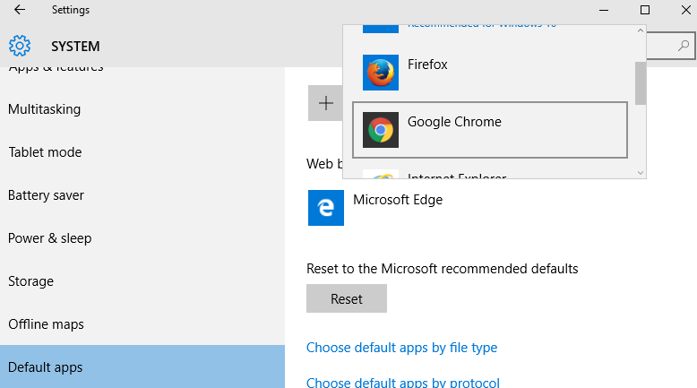Choose Firefox from the app list
The width and height of the screenshot is (697, 388).
pos(490,73)
